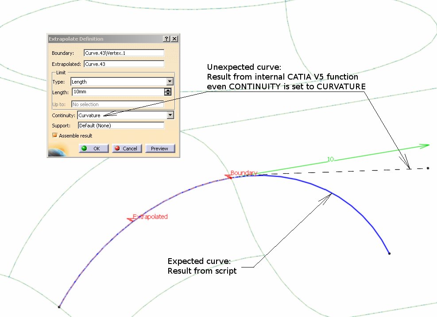Confirm with the OK button
Image resolution: width=437 pixels, height=317 pixels.
pos(94,149)
